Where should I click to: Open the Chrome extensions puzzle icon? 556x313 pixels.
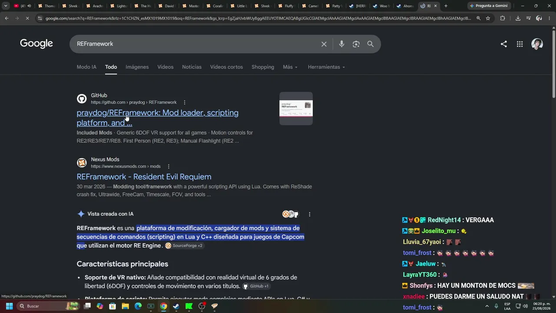coord(503,18)
